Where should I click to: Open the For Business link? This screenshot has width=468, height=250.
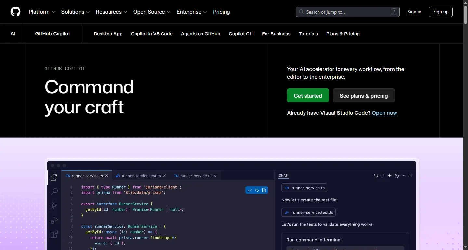(276, 34)
